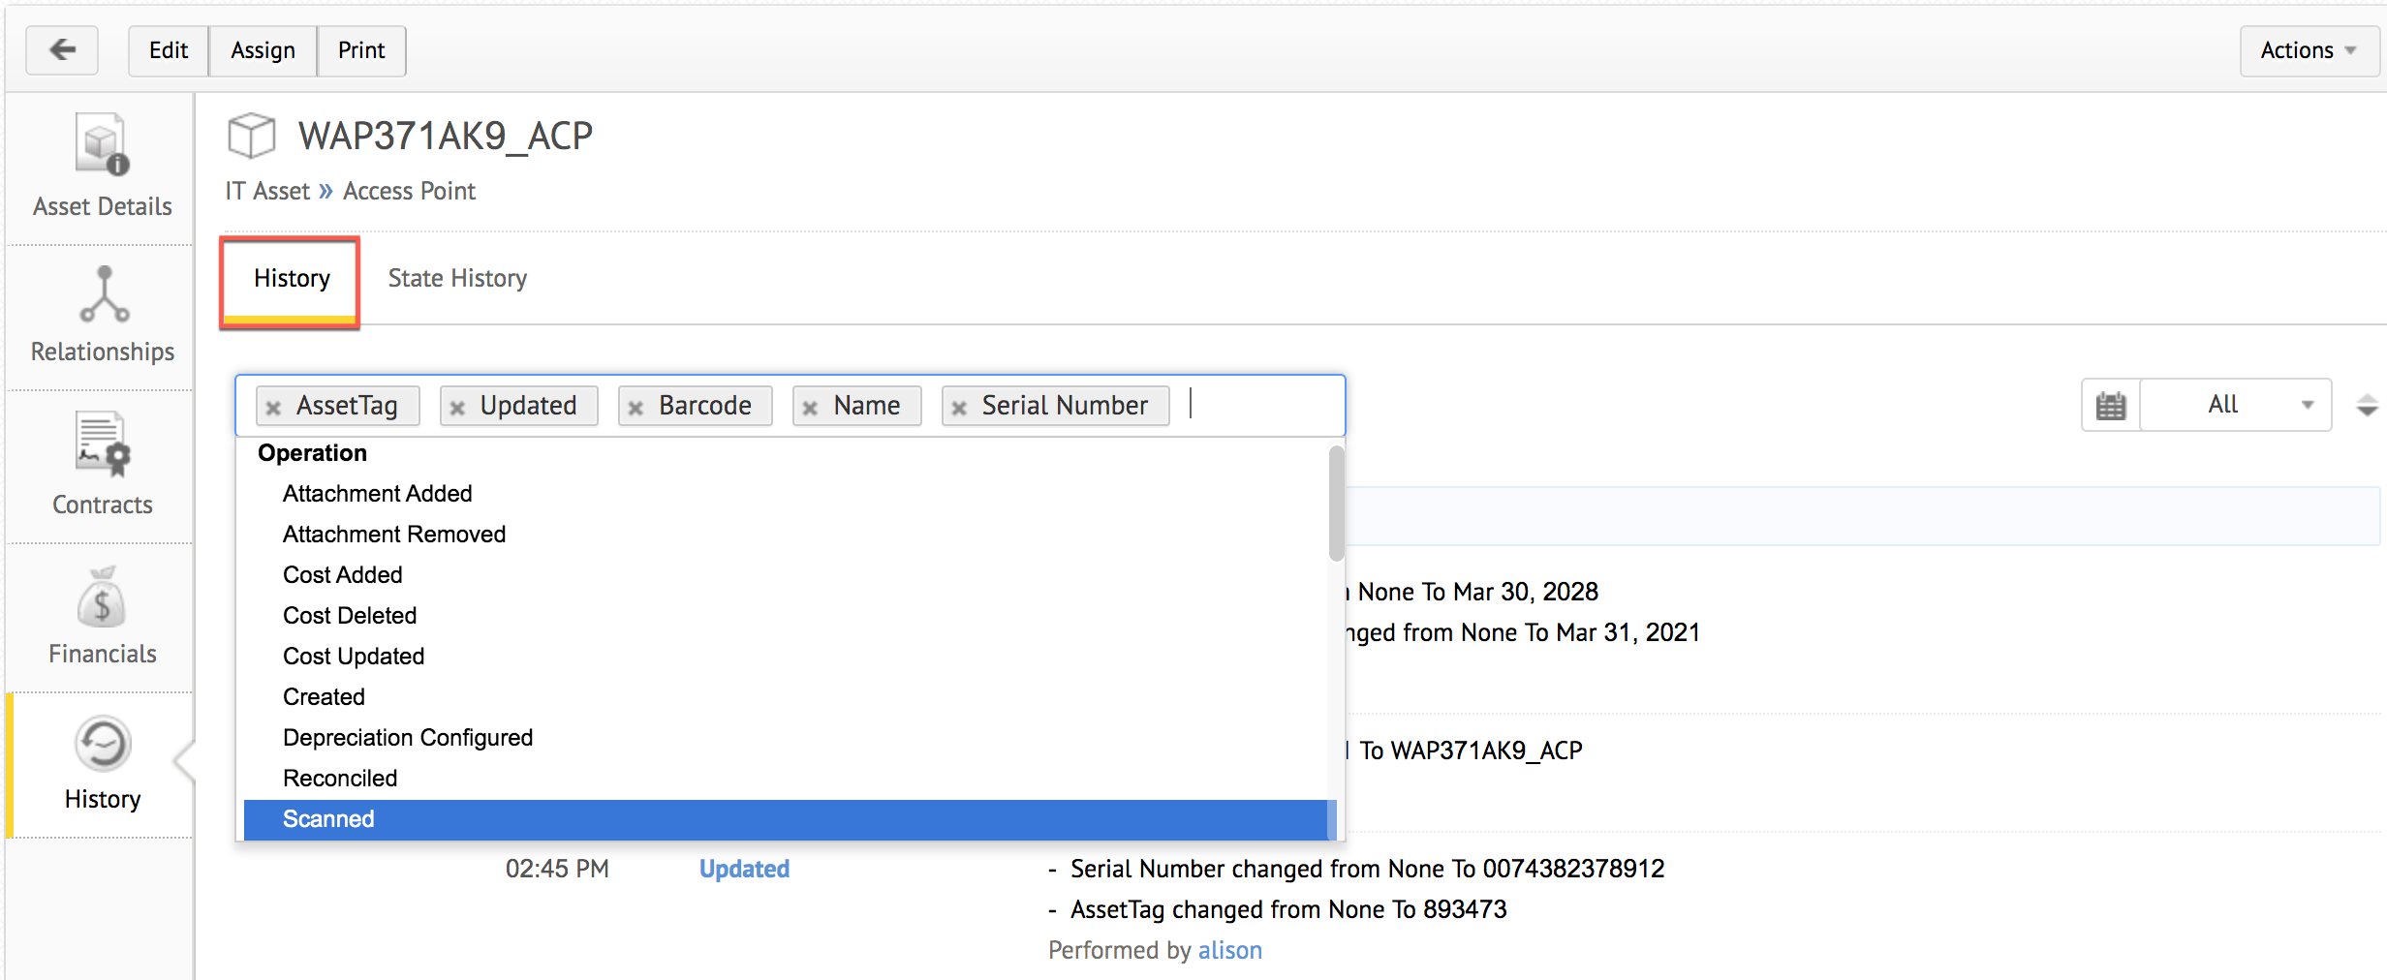Click the Assign button
This screenshot has height=980, width=2387.
(263, 50)
